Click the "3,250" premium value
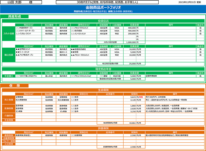The image size is (206, 151). [133, 111]
